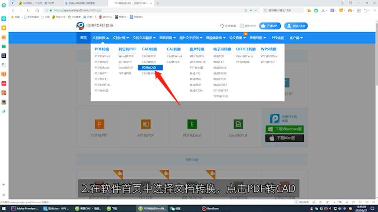Screen dimensions: 378x212
Task: Open Adobe Premiere from the taskbar
Action: (x=25, y=208)
